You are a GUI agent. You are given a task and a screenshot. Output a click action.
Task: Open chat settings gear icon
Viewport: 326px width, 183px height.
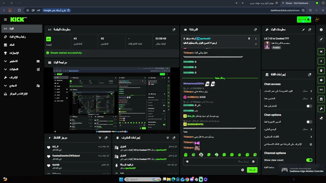pos(242,170)
